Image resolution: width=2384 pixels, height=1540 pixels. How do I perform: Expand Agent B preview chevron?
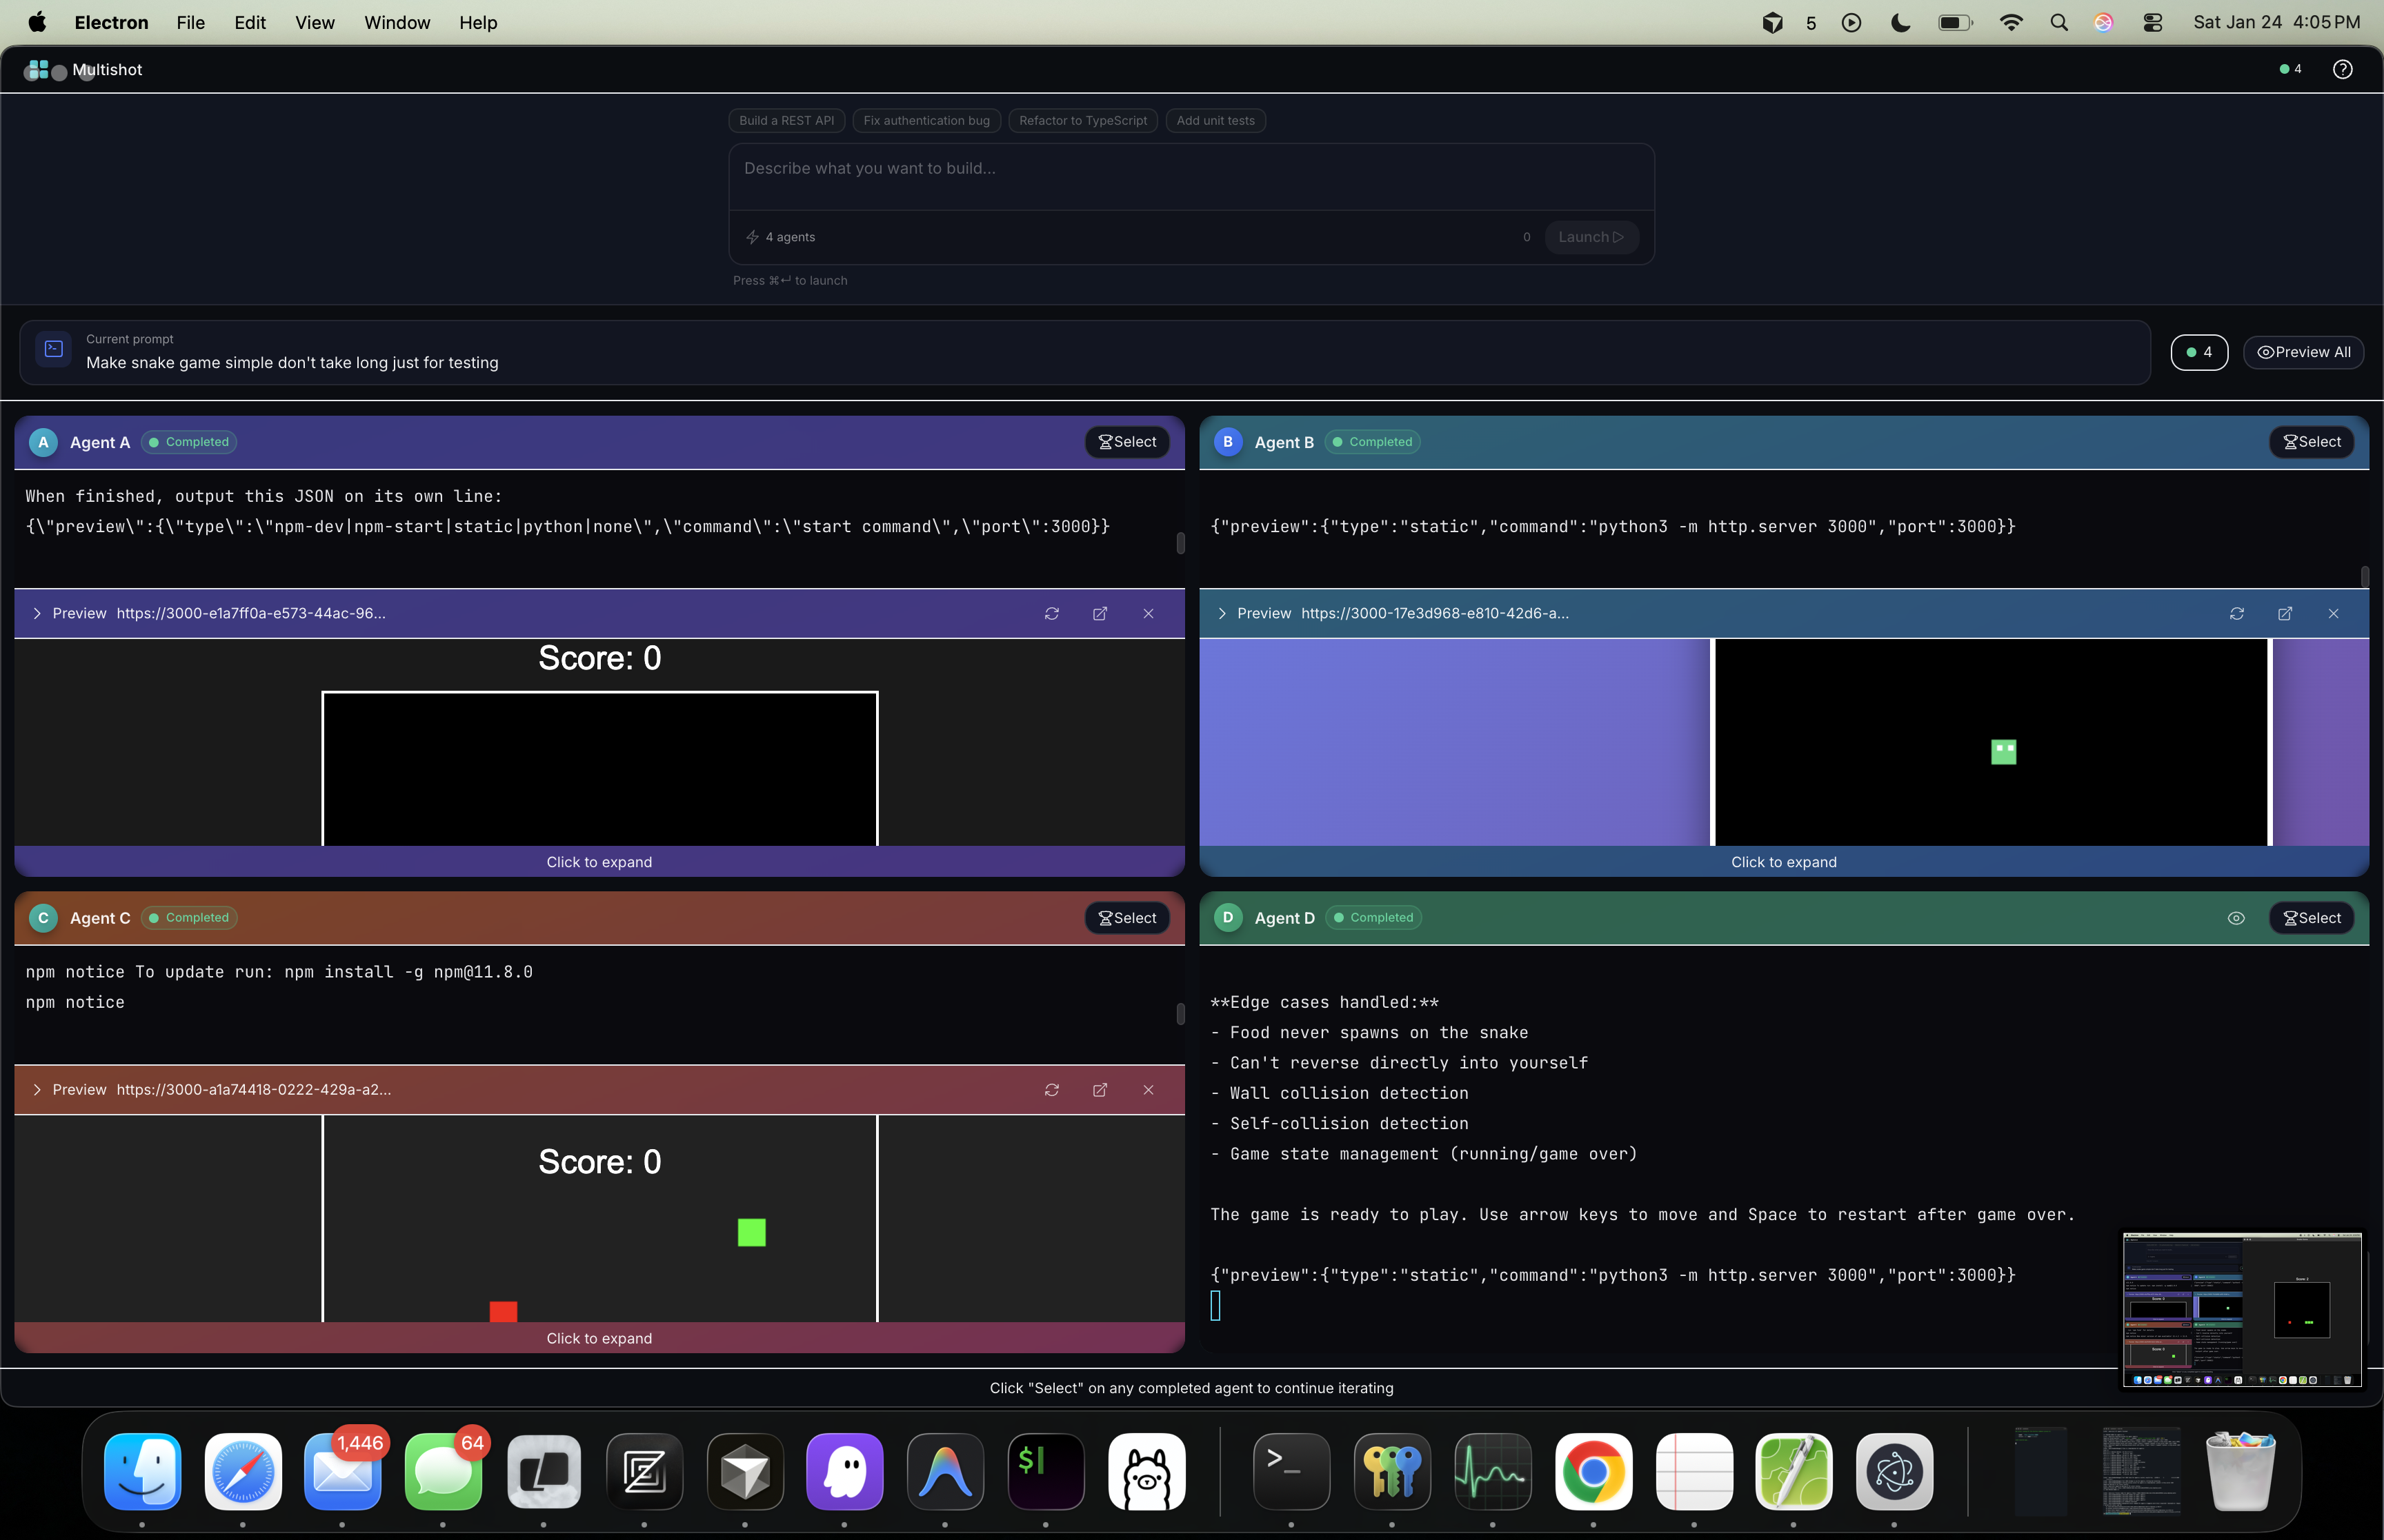tap(1222, 613)
